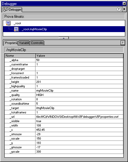Image resolution: width=128 pixels, height=162 pixels.
Task: Click the /myMovieClip path label
Action: (16, 50)
